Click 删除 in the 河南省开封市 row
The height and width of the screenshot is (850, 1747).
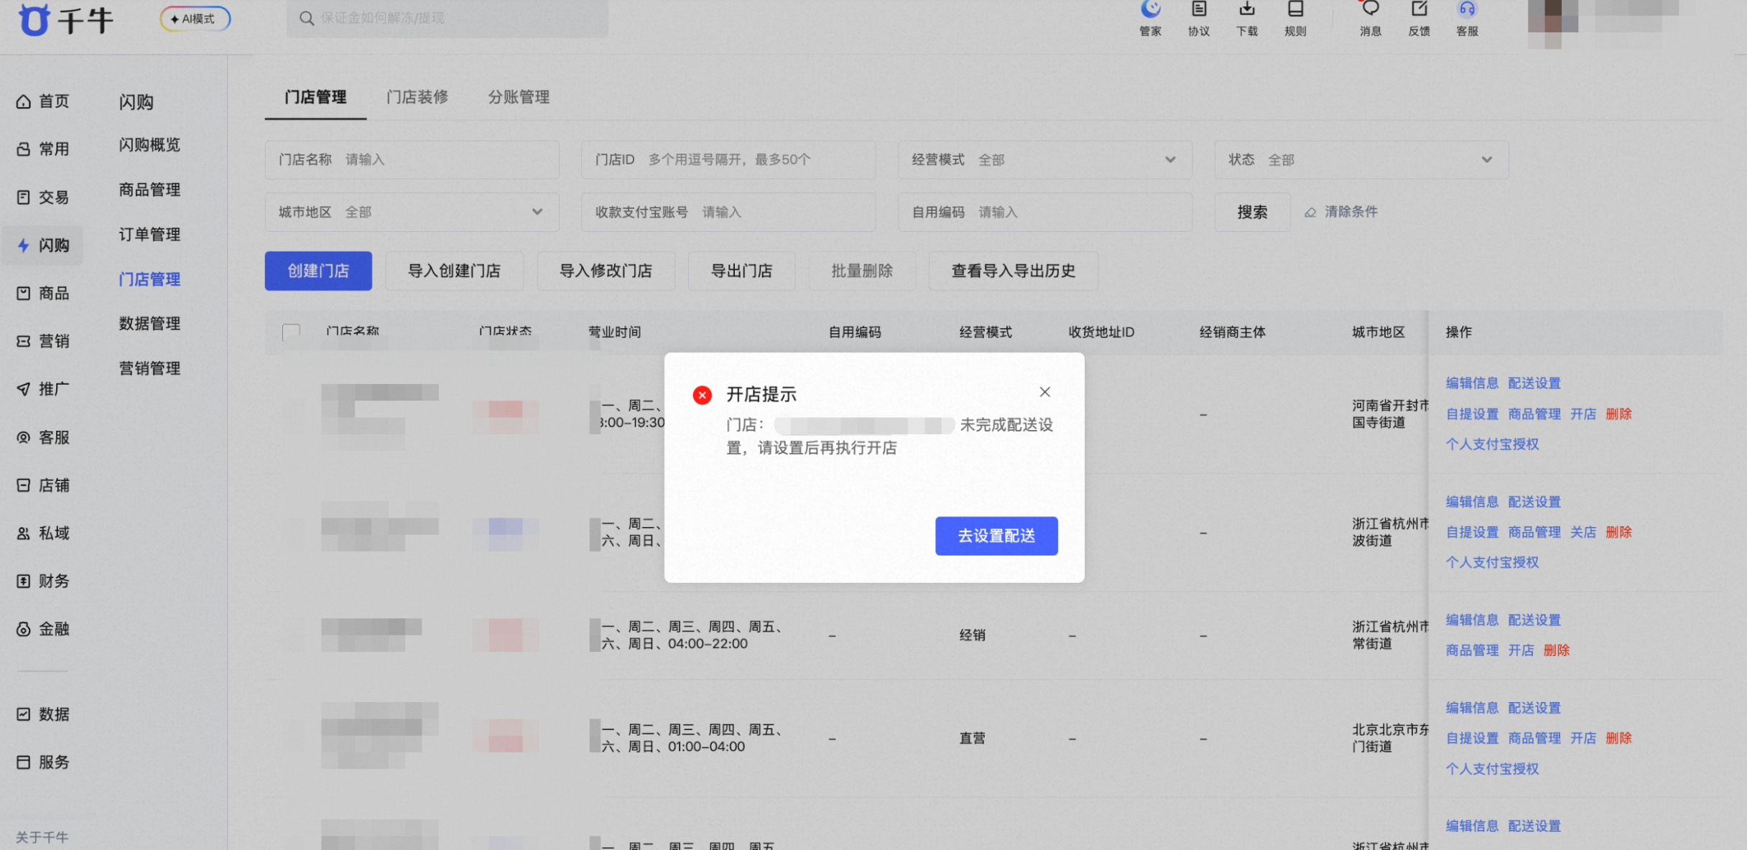pyautogui.click(x=1618, y=414)
